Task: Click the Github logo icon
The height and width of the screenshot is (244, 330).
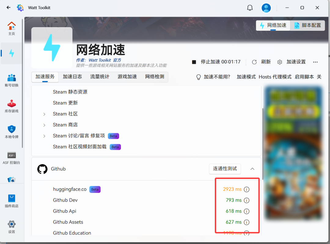Action: (x=42, y=169)
